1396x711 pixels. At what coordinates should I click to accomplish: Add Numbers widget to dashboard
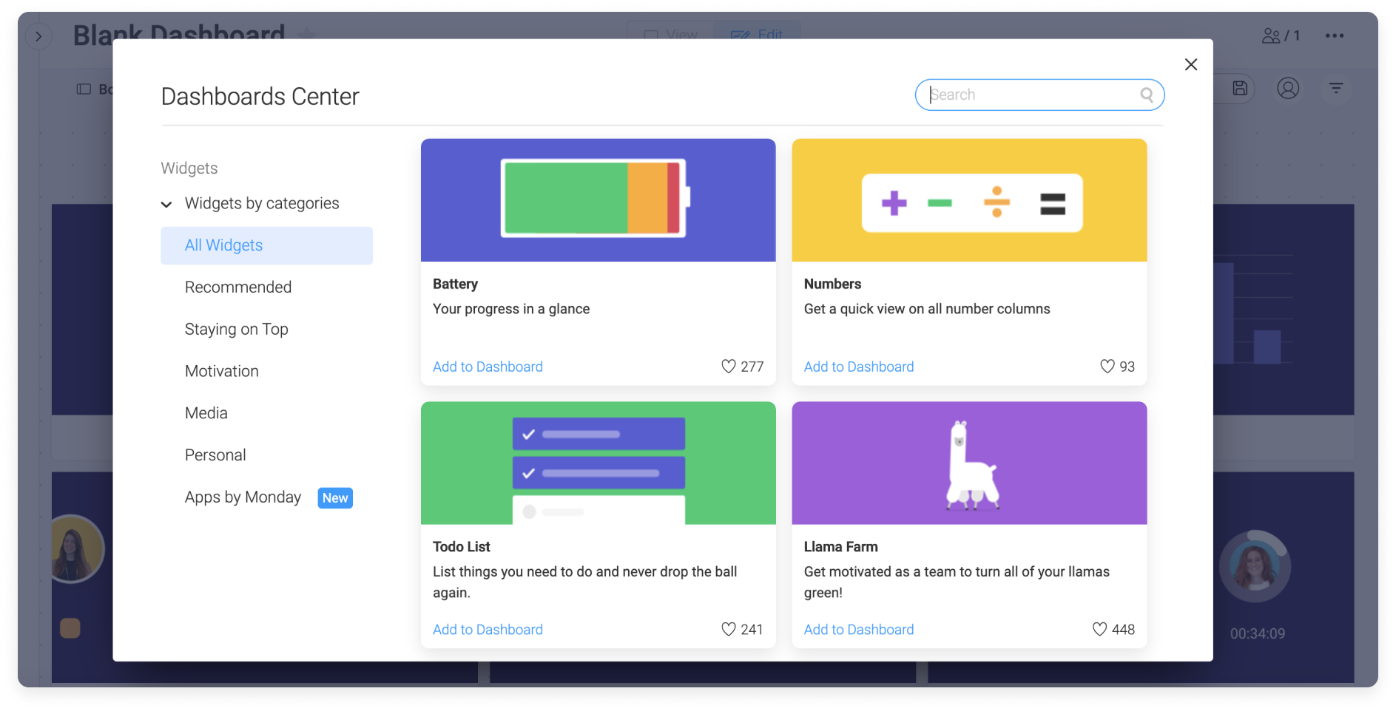pyautogui.click(x=859, y=367)
